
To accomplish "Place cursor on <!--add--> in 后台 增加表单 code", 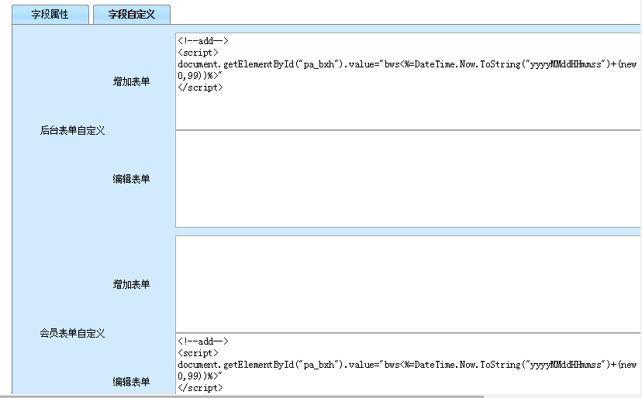I will [202, 41].
